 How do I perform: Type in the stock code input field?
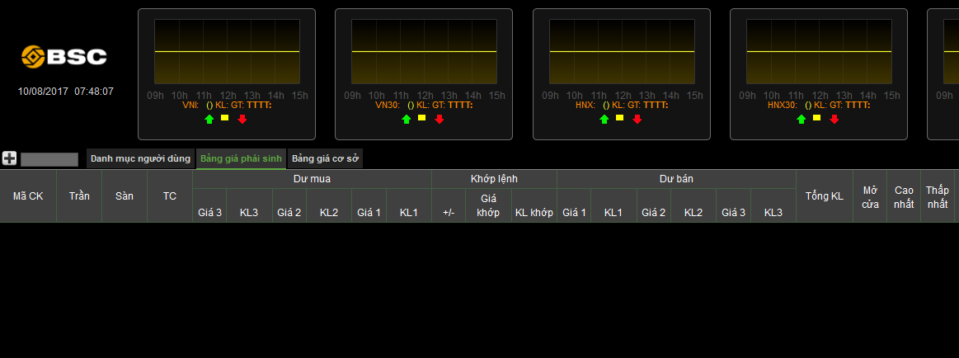(x=49, y=159)
